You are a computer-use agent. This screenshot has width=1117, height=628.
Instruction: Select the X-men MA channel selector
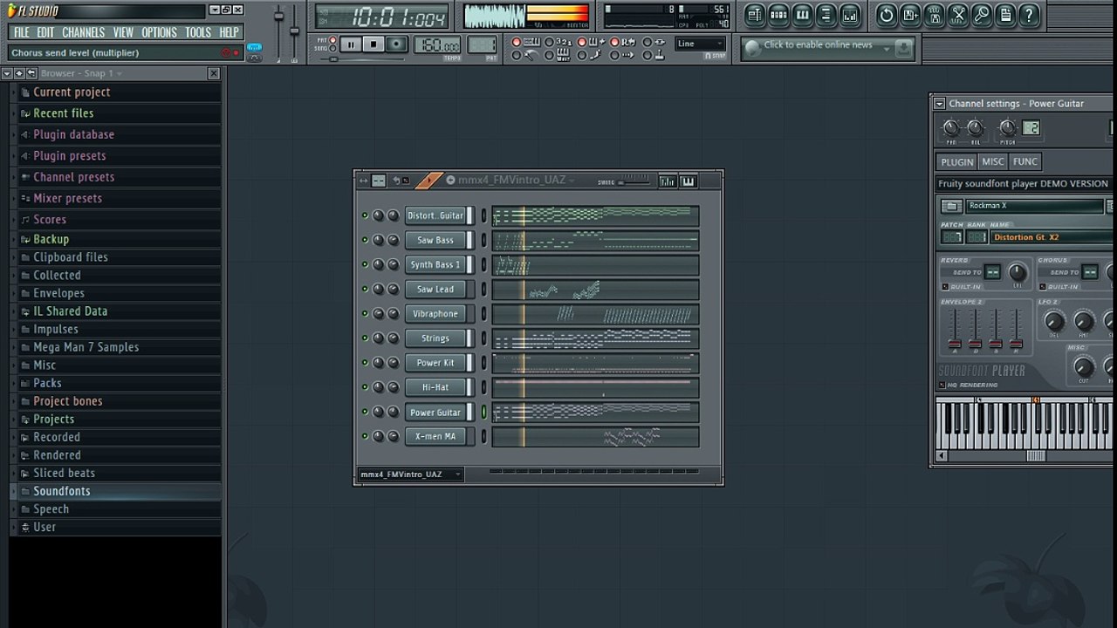click(x=484, y=436)
